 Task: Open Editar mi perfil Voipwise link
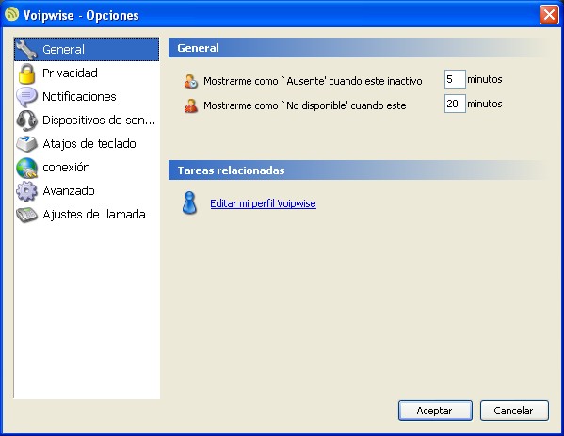pos(263,203)
